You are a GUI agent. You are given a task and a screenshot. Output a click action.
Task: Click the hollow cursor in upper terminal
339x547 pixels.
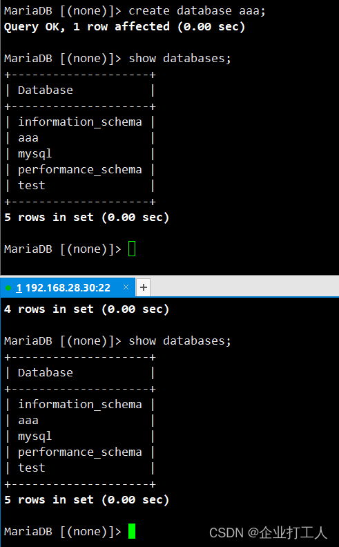click(x=132, y=249)
